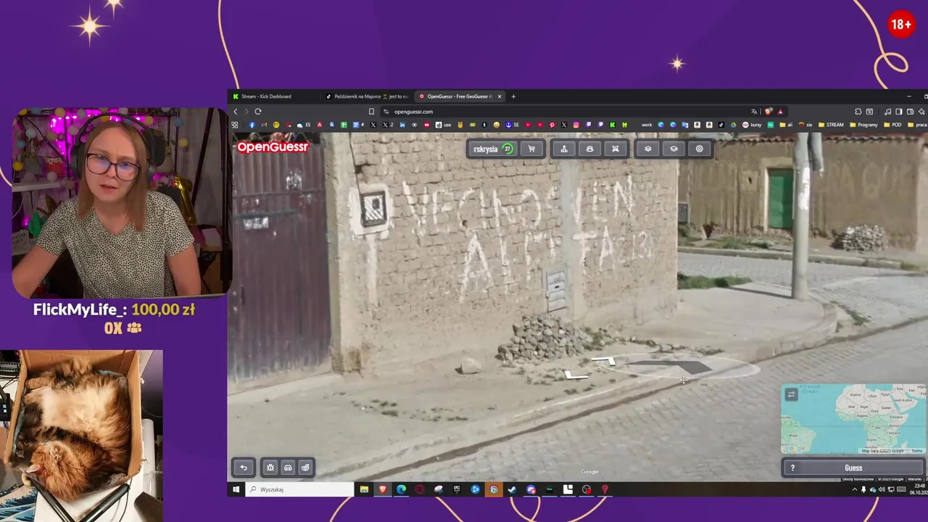Click the volume speaker tray icon
Image resolution: width=928 pixels, height=522 pixels.
click(882, 489)
